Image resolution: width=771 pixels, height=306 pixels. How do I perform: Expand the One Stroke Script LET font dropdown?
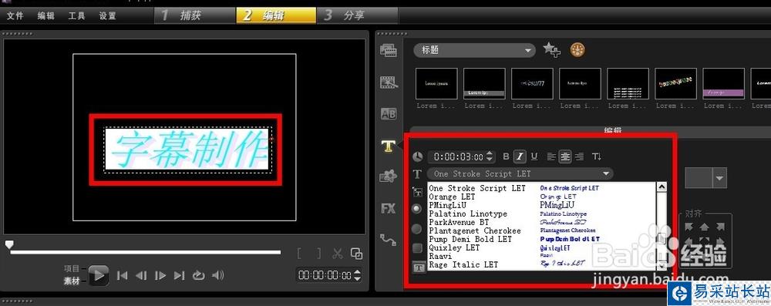pos(520,173)
